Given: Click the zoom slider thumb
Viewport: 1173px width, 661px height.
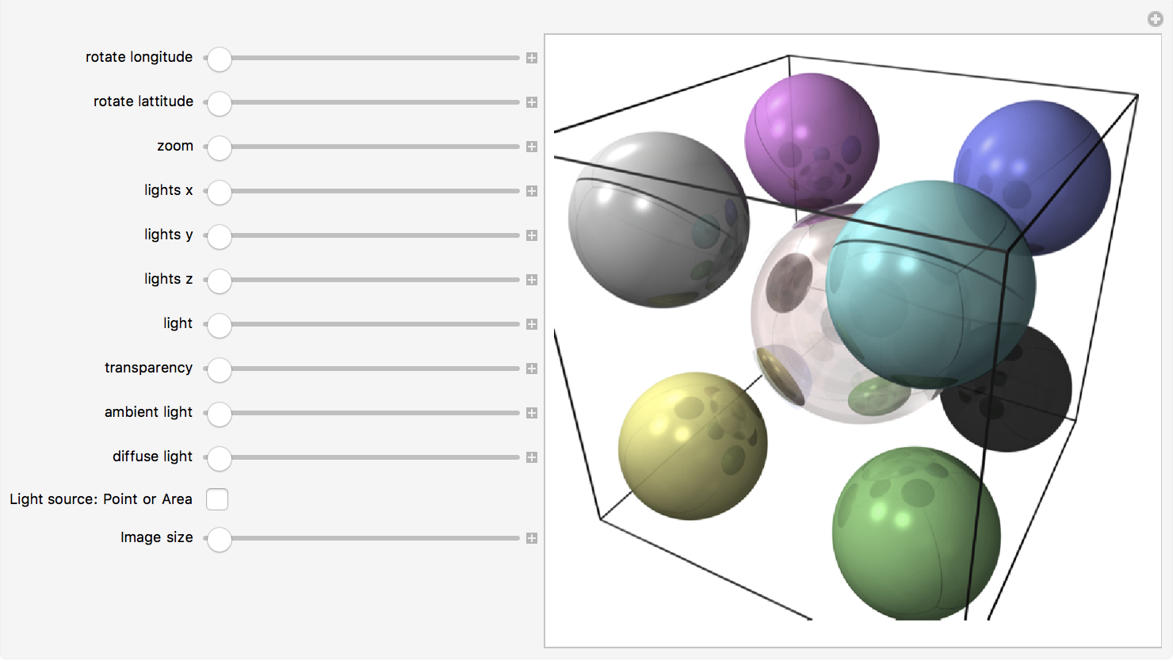Looking at the screenshot, I should [220, 147].
